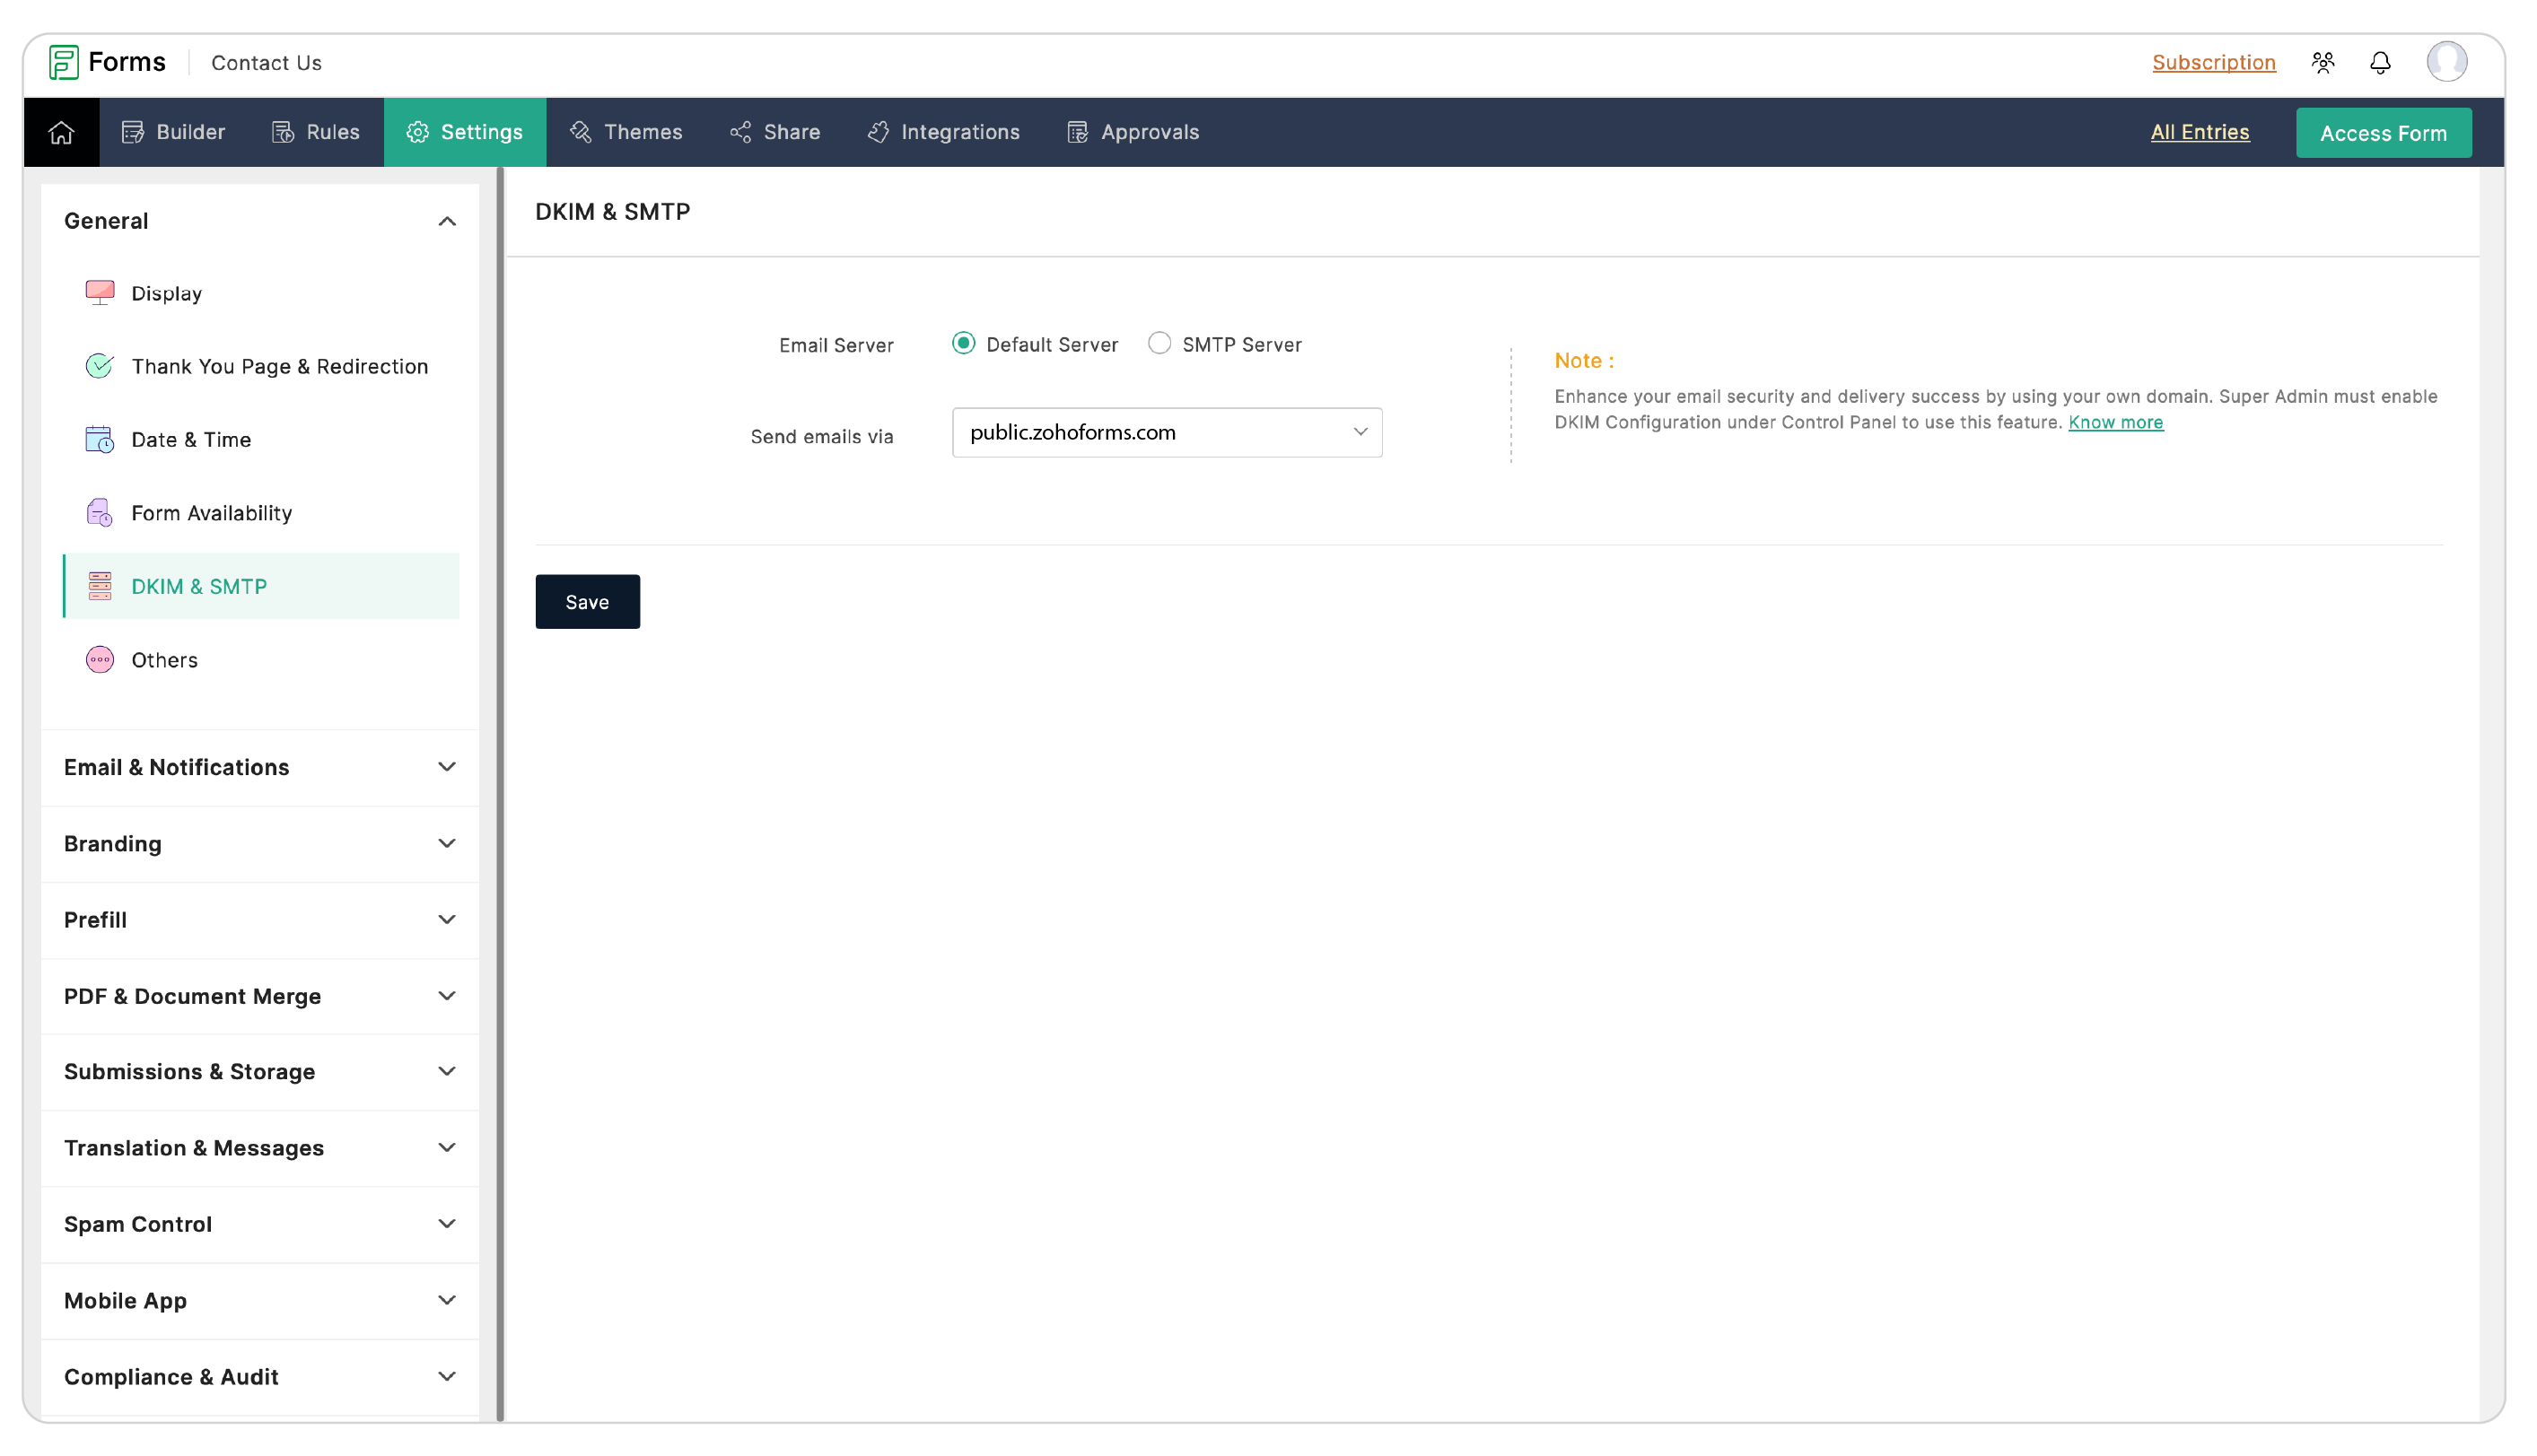
Task: Click the Save button
Action: [587, 601]
